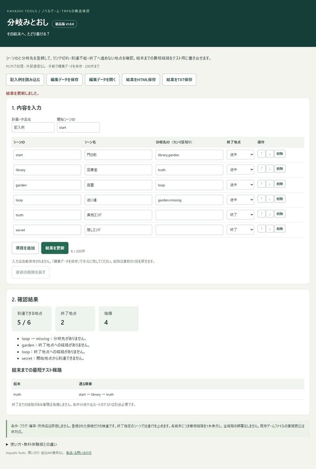Open the 製品・お問い合わせ link
The height and width of the screenshot is (469, 316).
(x=79, y=453)
